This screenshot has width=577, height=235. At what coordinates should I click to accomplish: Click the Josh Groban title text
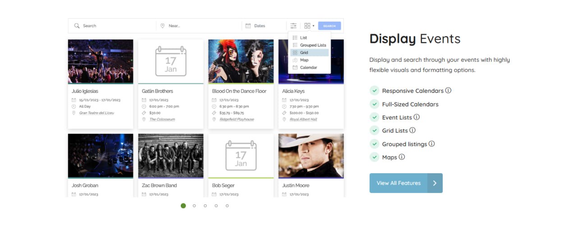[x=85, y=185]
